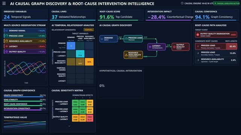The image size is (241, 135).
Task: Click the Target Variables header text
Action: (80, 33)
